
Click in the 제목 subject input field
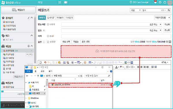(116, 36)
